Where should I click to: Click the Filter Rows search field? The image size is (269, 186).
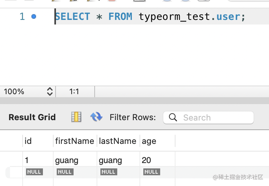[x=215, y=117]
